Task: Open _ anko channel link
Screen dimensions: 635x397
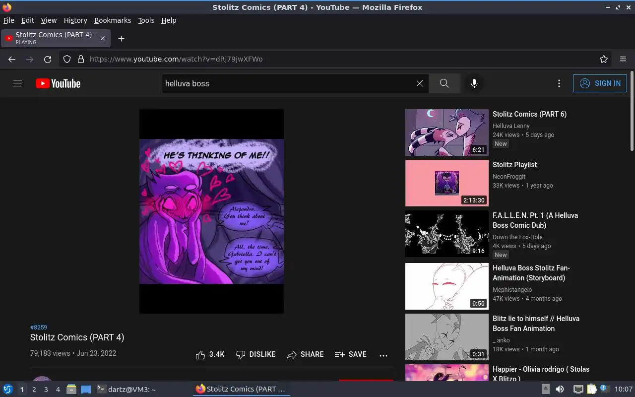Action: 501,340
